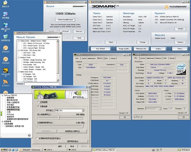Click the question-mark help button in NVIDIA title bar
Image resolution: width=191 pixels, height=152 pixels.
87,87
